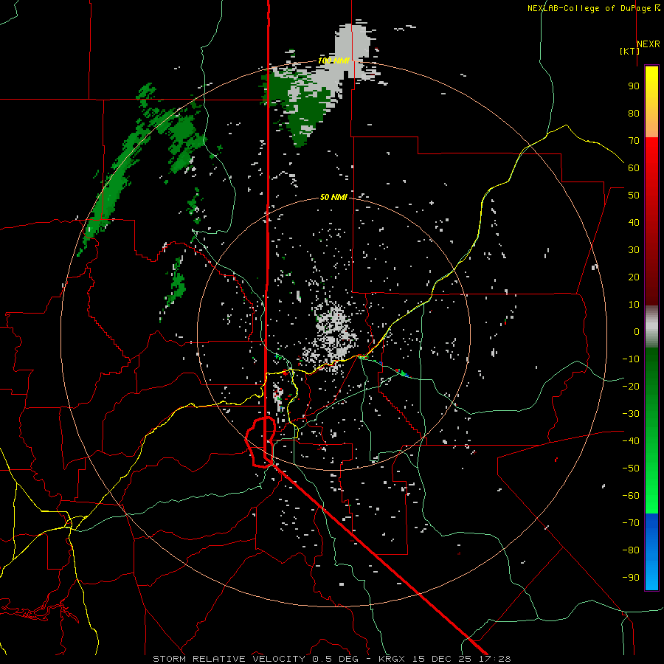Select the -90 value on velocity scale
Viewport: 664px width, 664px height.
631,578
